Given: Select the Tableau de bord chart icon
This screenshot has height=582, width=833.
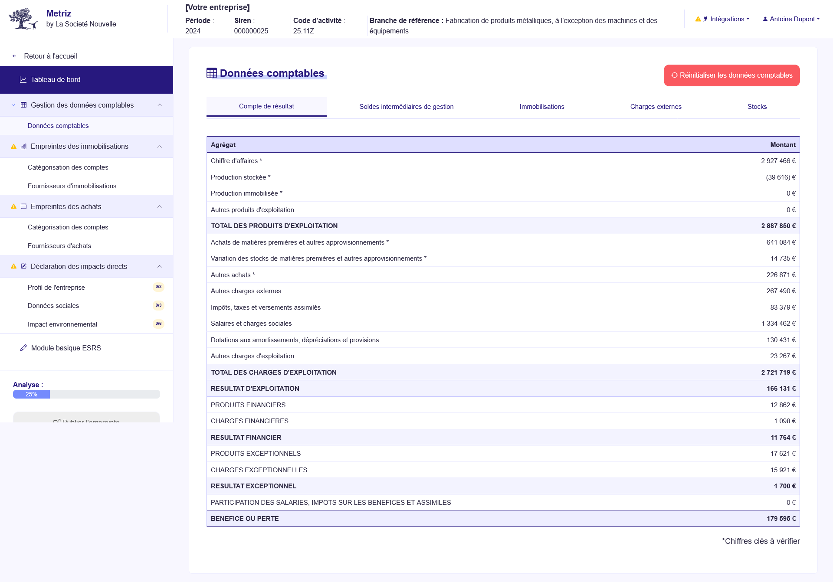Looking at the screenshot, I should tap(23, 79).
